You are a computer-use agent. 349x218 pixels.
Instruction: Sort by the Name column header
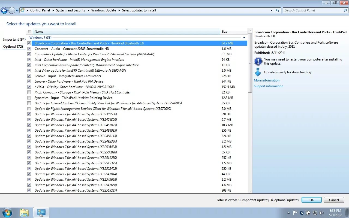(x=126, y=32)
